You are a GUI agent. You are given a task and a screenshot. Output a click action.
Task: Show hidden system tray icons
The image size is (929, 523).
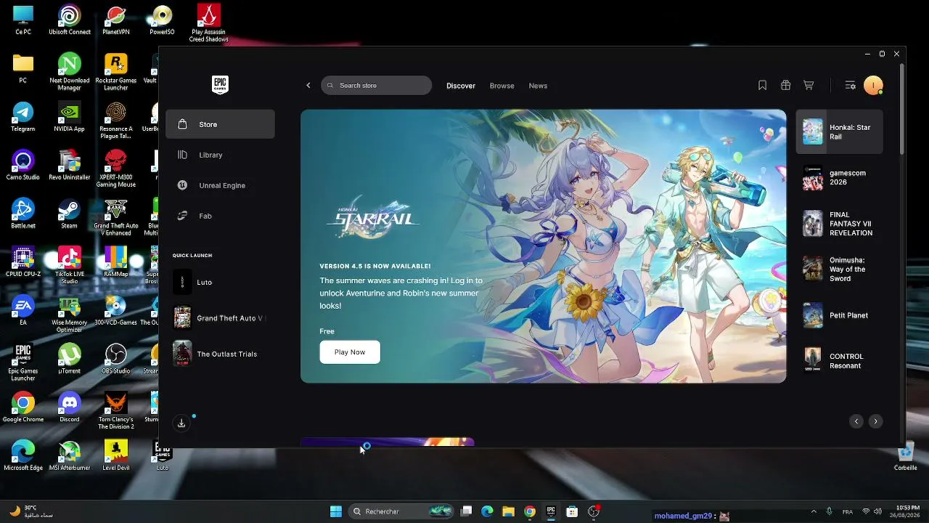point(814,511)
